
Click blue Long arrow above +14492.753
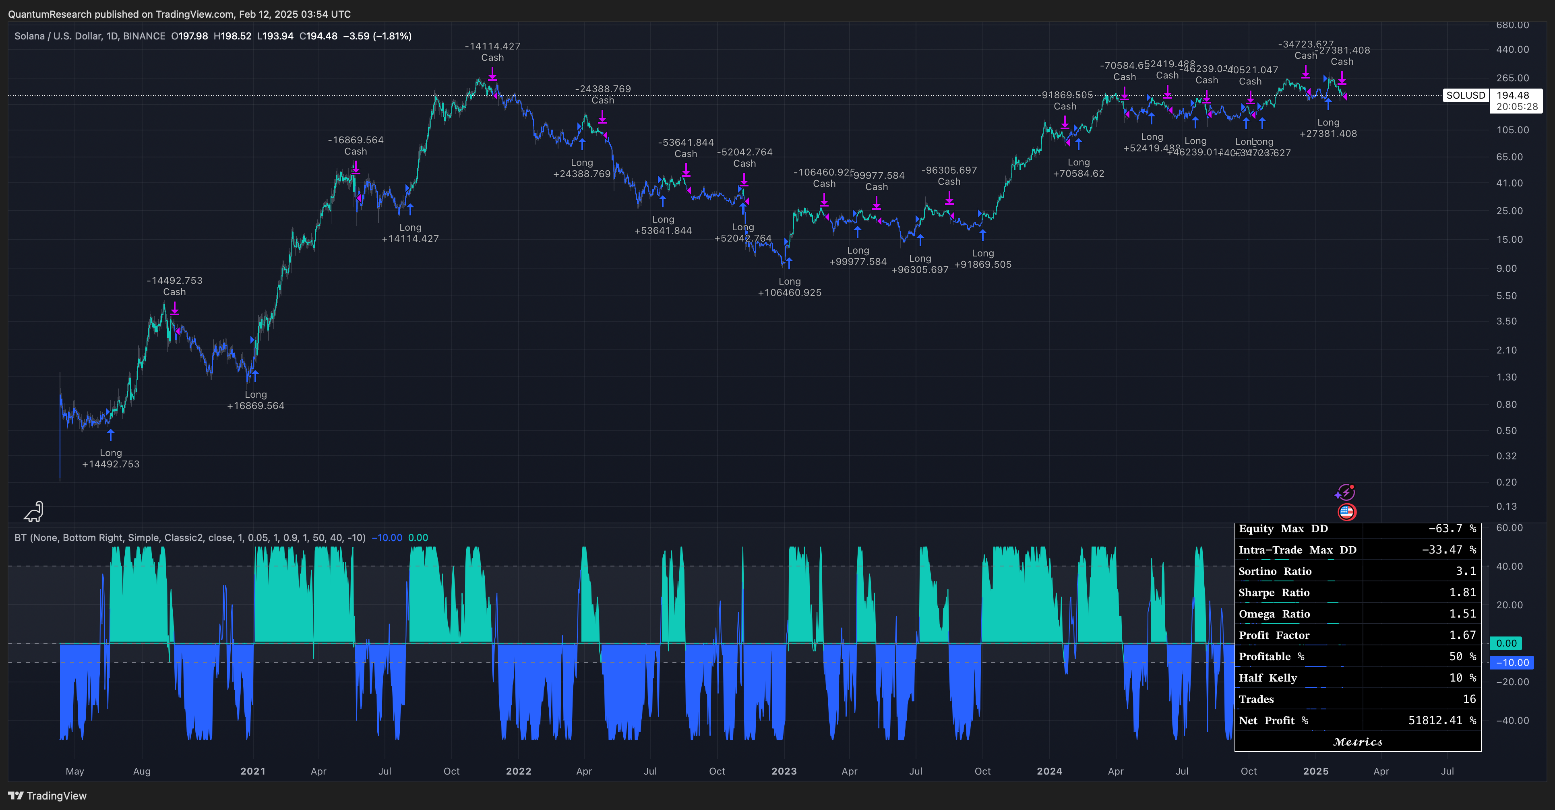point(110,434)
